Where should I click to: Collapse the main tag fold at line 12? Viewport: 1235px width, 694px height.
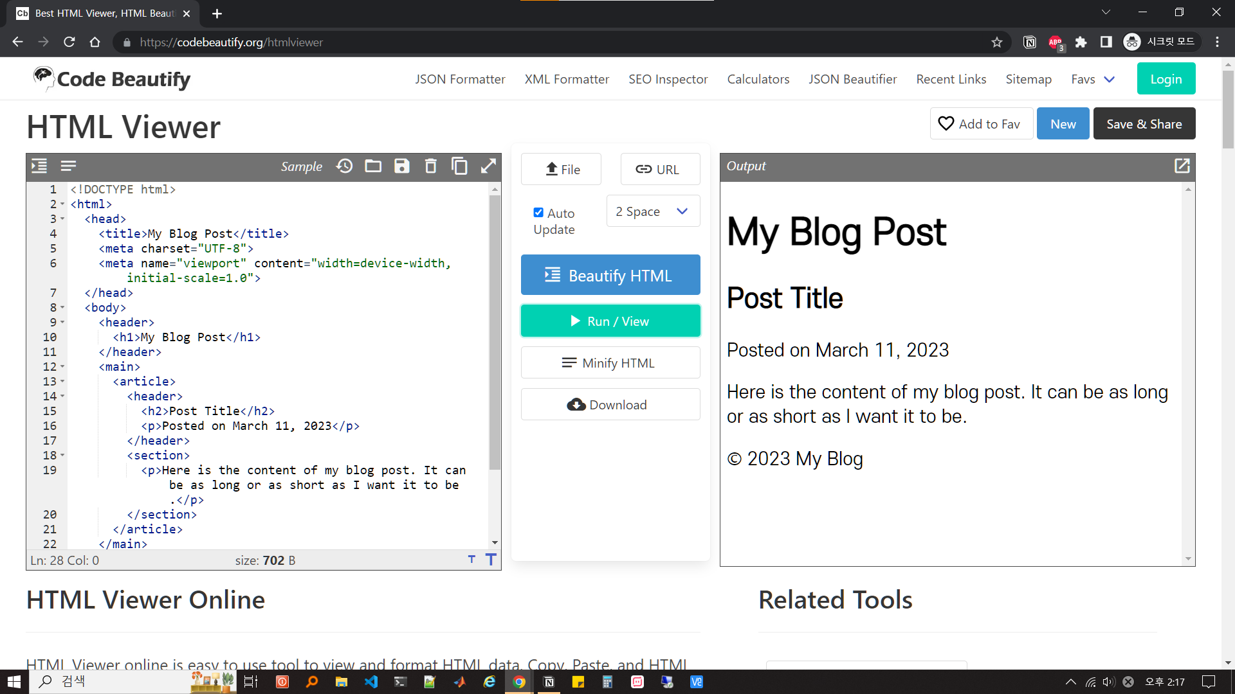click(x=62, y=367)
